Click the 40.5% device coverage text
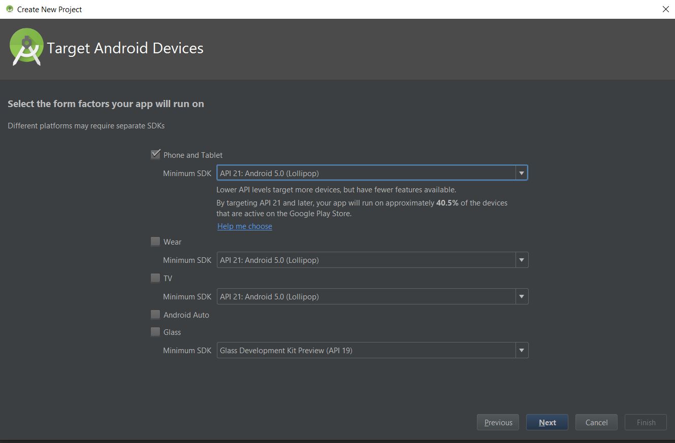Screen dimensions: 675x443 [x=447, y=203]
